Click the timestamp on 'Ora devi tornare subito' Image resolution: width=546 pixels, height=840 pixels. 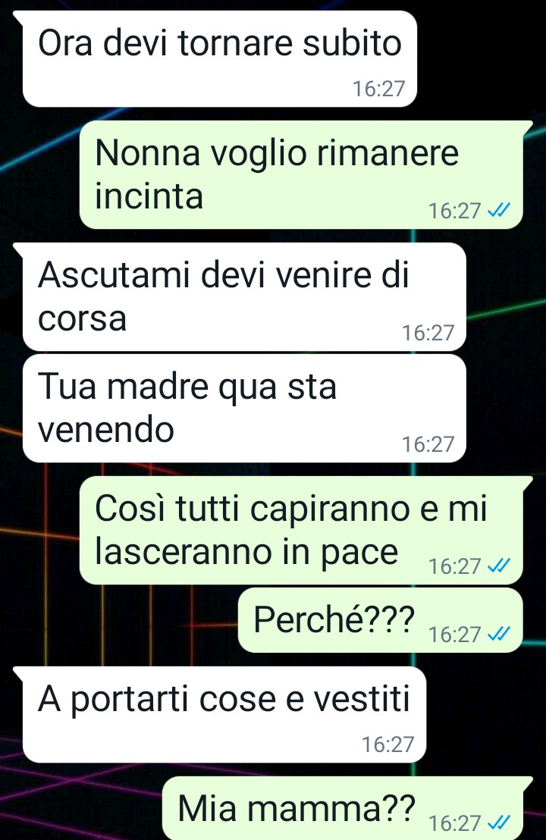point(379,89)
